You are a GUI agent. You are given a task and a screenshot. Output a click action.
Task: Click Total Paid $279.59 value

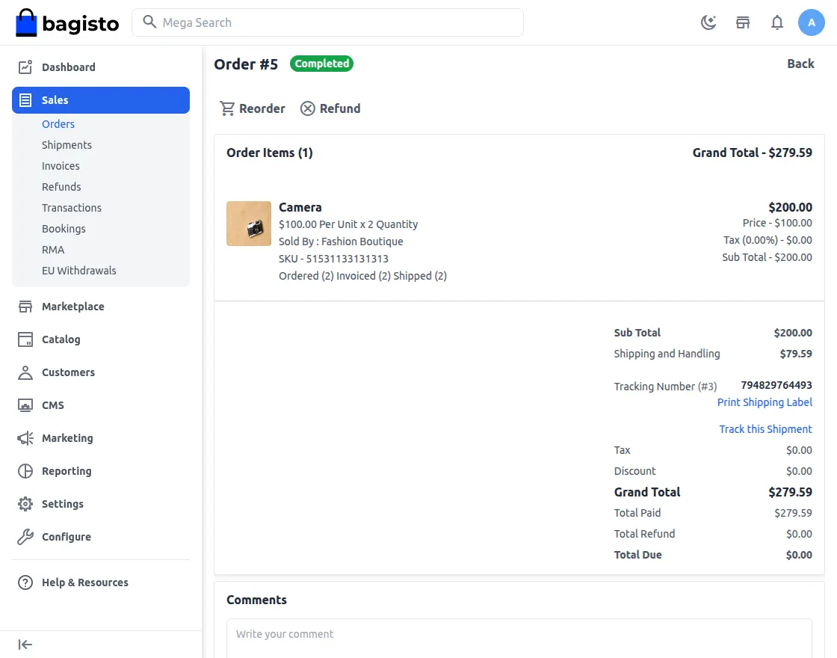point(793,513)
